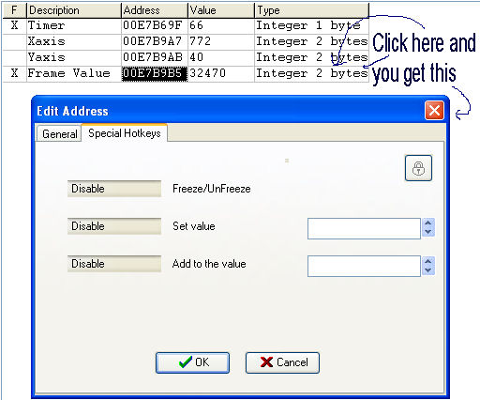Increase Set value with spinner up arrow

428,223
